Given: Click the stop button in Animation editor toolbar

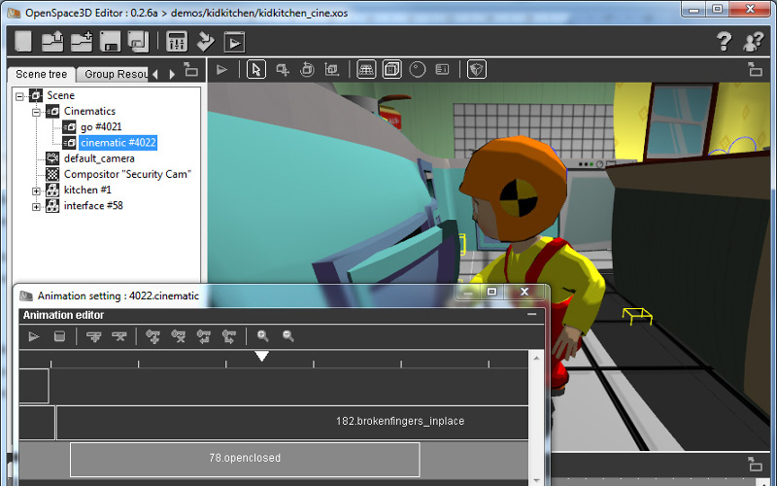Looking at the screenshot, I should point(60,336).
